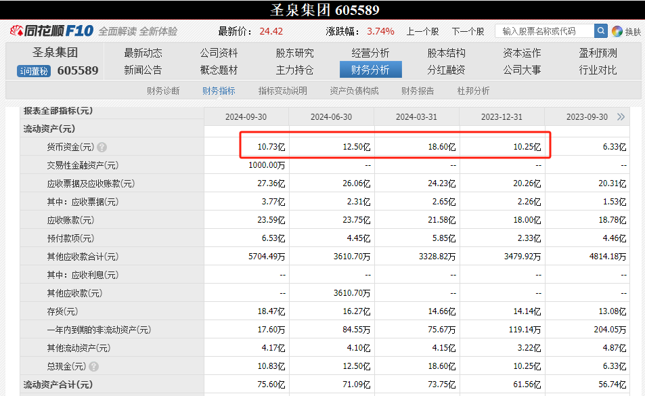Screen dimensions: 645x396
Task: Show more periods with double-arrow
Action: coord(621,117)
